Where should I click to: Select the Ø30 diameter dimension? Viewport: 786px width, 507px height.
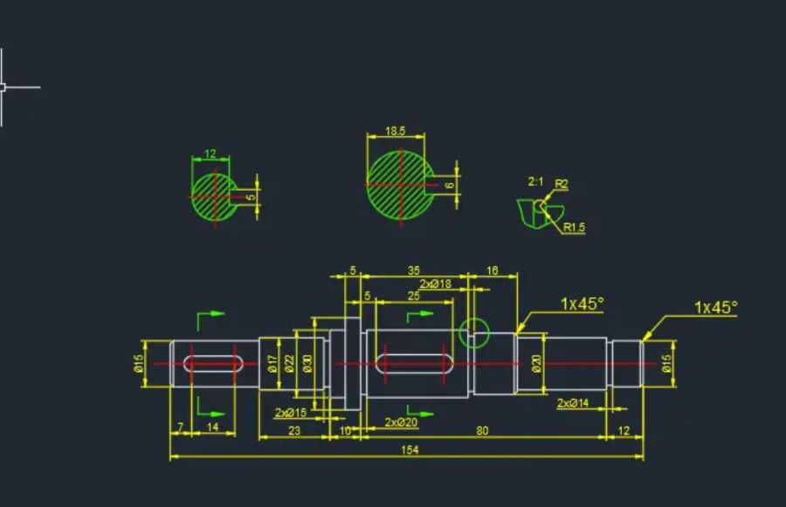pyautogui.click(x=307, y=364)
